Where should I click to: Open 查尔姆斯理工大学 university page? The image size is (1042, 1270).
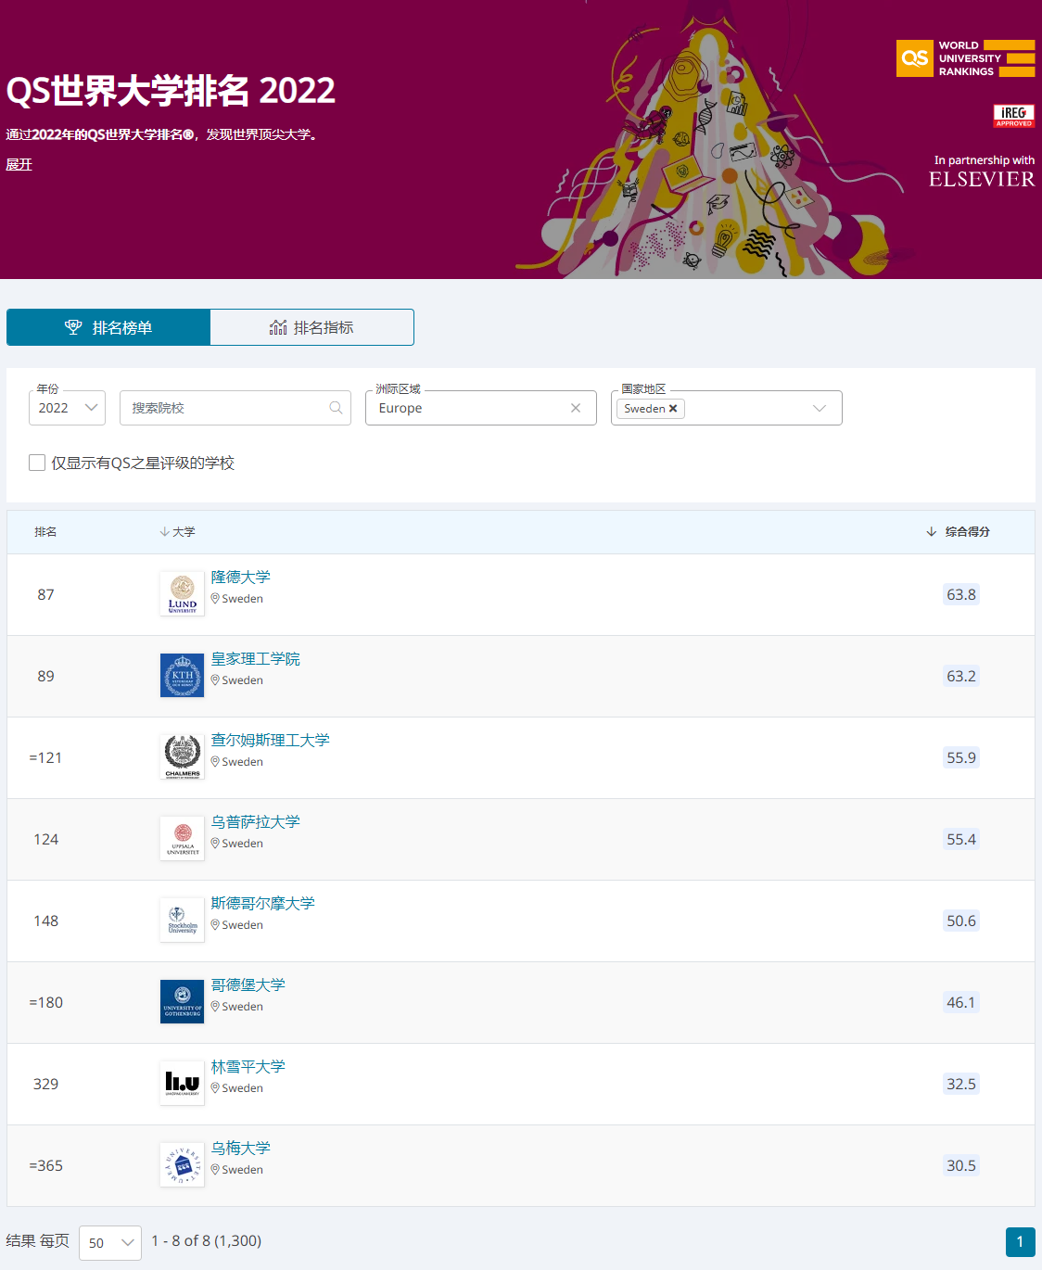click(x=270, y=741)
